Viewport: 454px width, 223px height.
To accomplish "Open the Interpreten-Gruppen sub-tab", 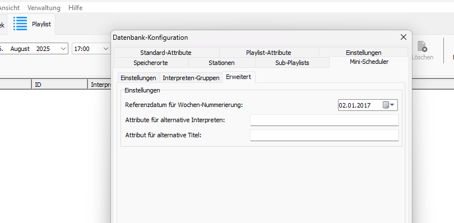I will click(191, 78).
